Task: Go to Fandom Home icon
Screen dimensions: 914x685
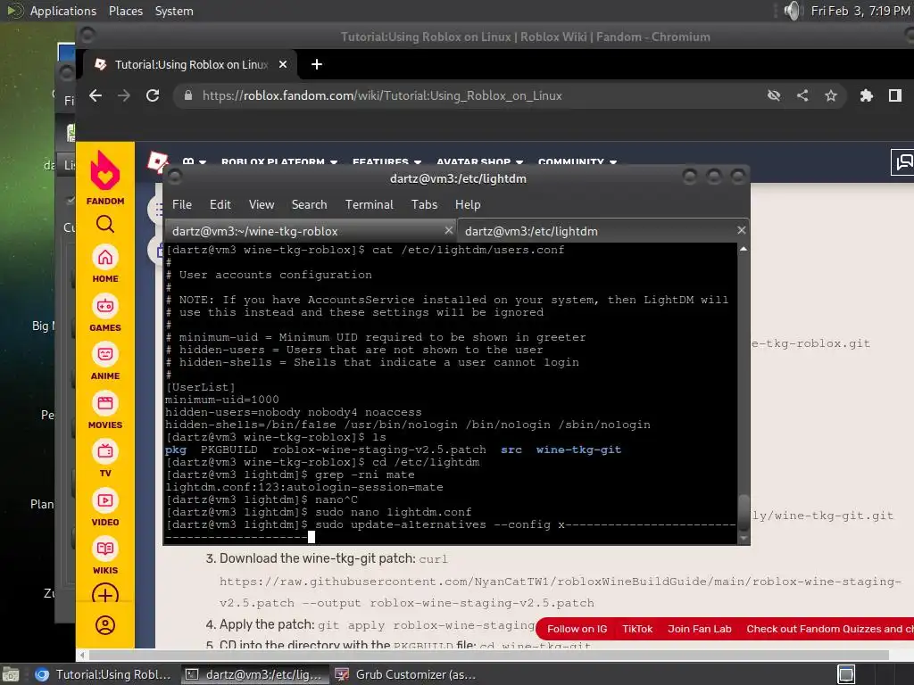Action: coord(105,257)
